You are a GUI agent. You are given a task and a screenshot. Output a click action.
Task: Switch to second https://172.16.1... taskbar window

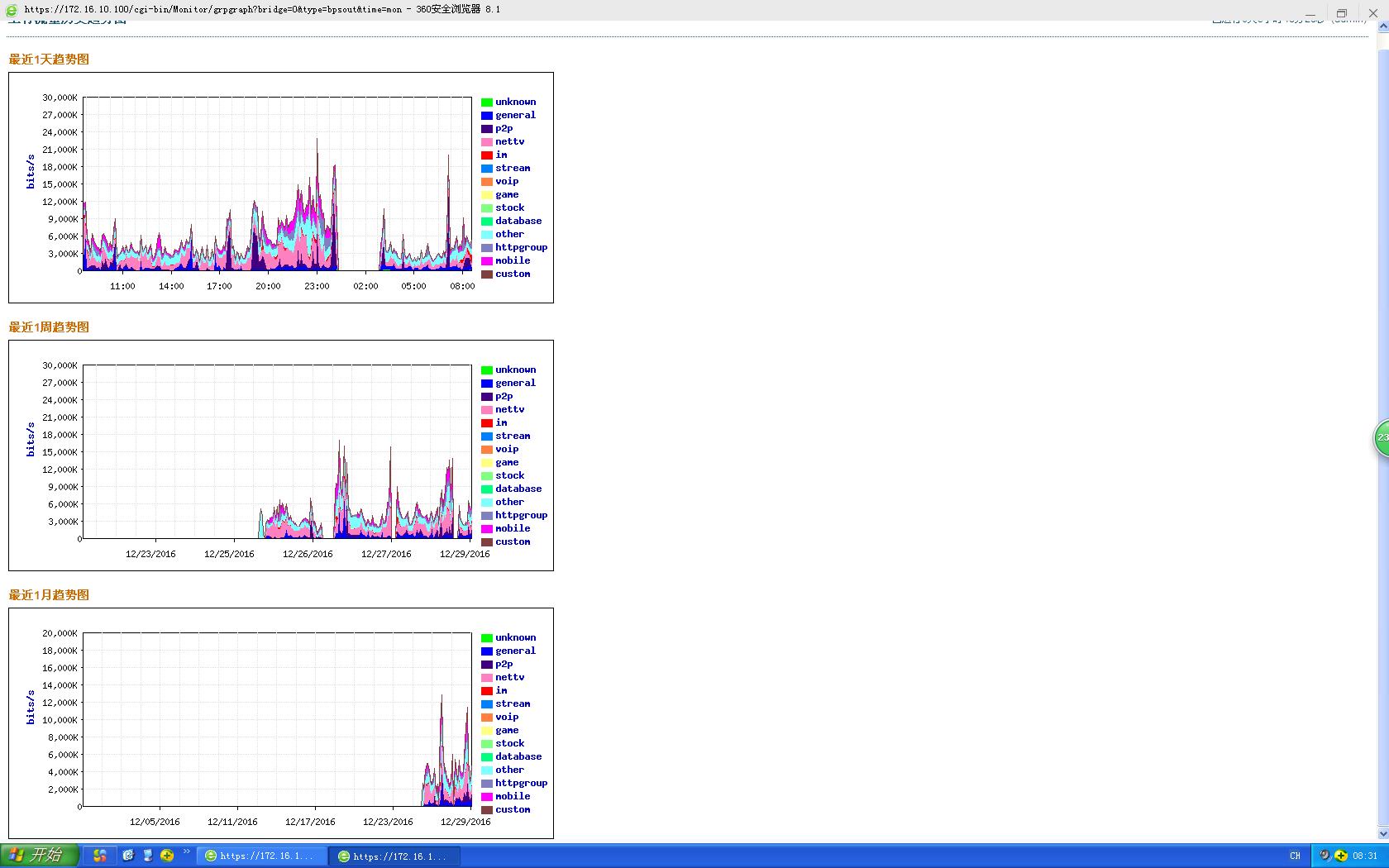(x=394, y=856)
